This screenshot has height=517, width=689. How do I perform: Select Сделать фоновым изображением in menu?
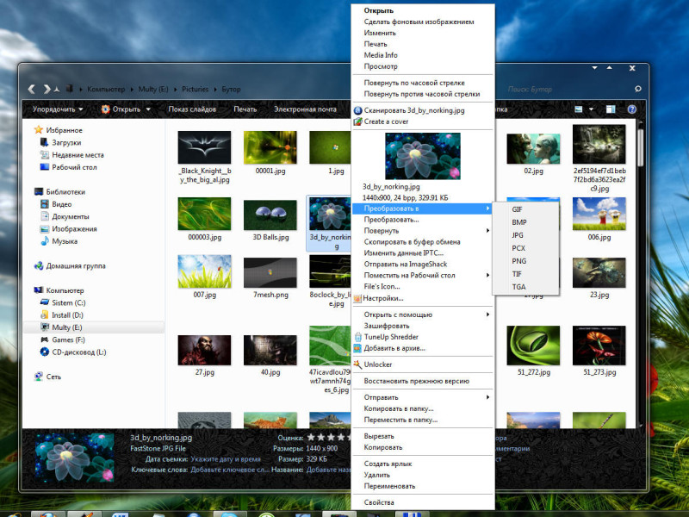(423, 22)
